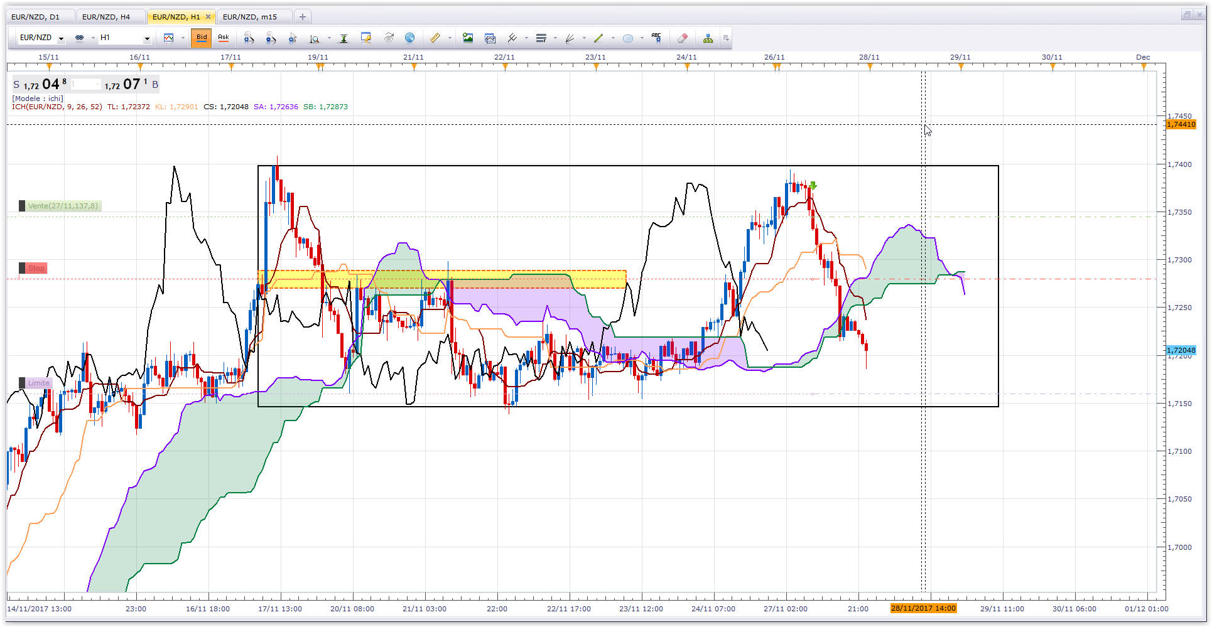The image size is (1212, 627).
Task: Toggle Bid price display
Action: [x=201, y=38]
